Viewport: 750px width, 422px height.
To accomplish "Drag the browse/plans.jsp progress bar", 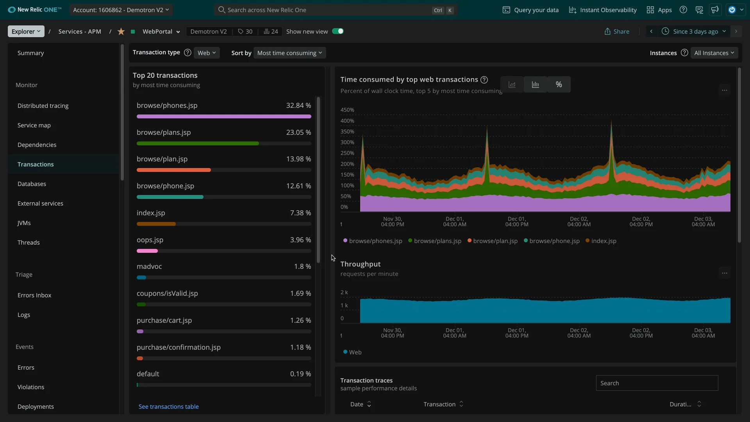I will point(197,143).
